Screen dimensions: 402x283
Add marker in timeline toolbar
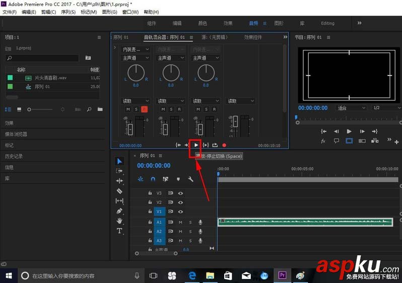178,179
